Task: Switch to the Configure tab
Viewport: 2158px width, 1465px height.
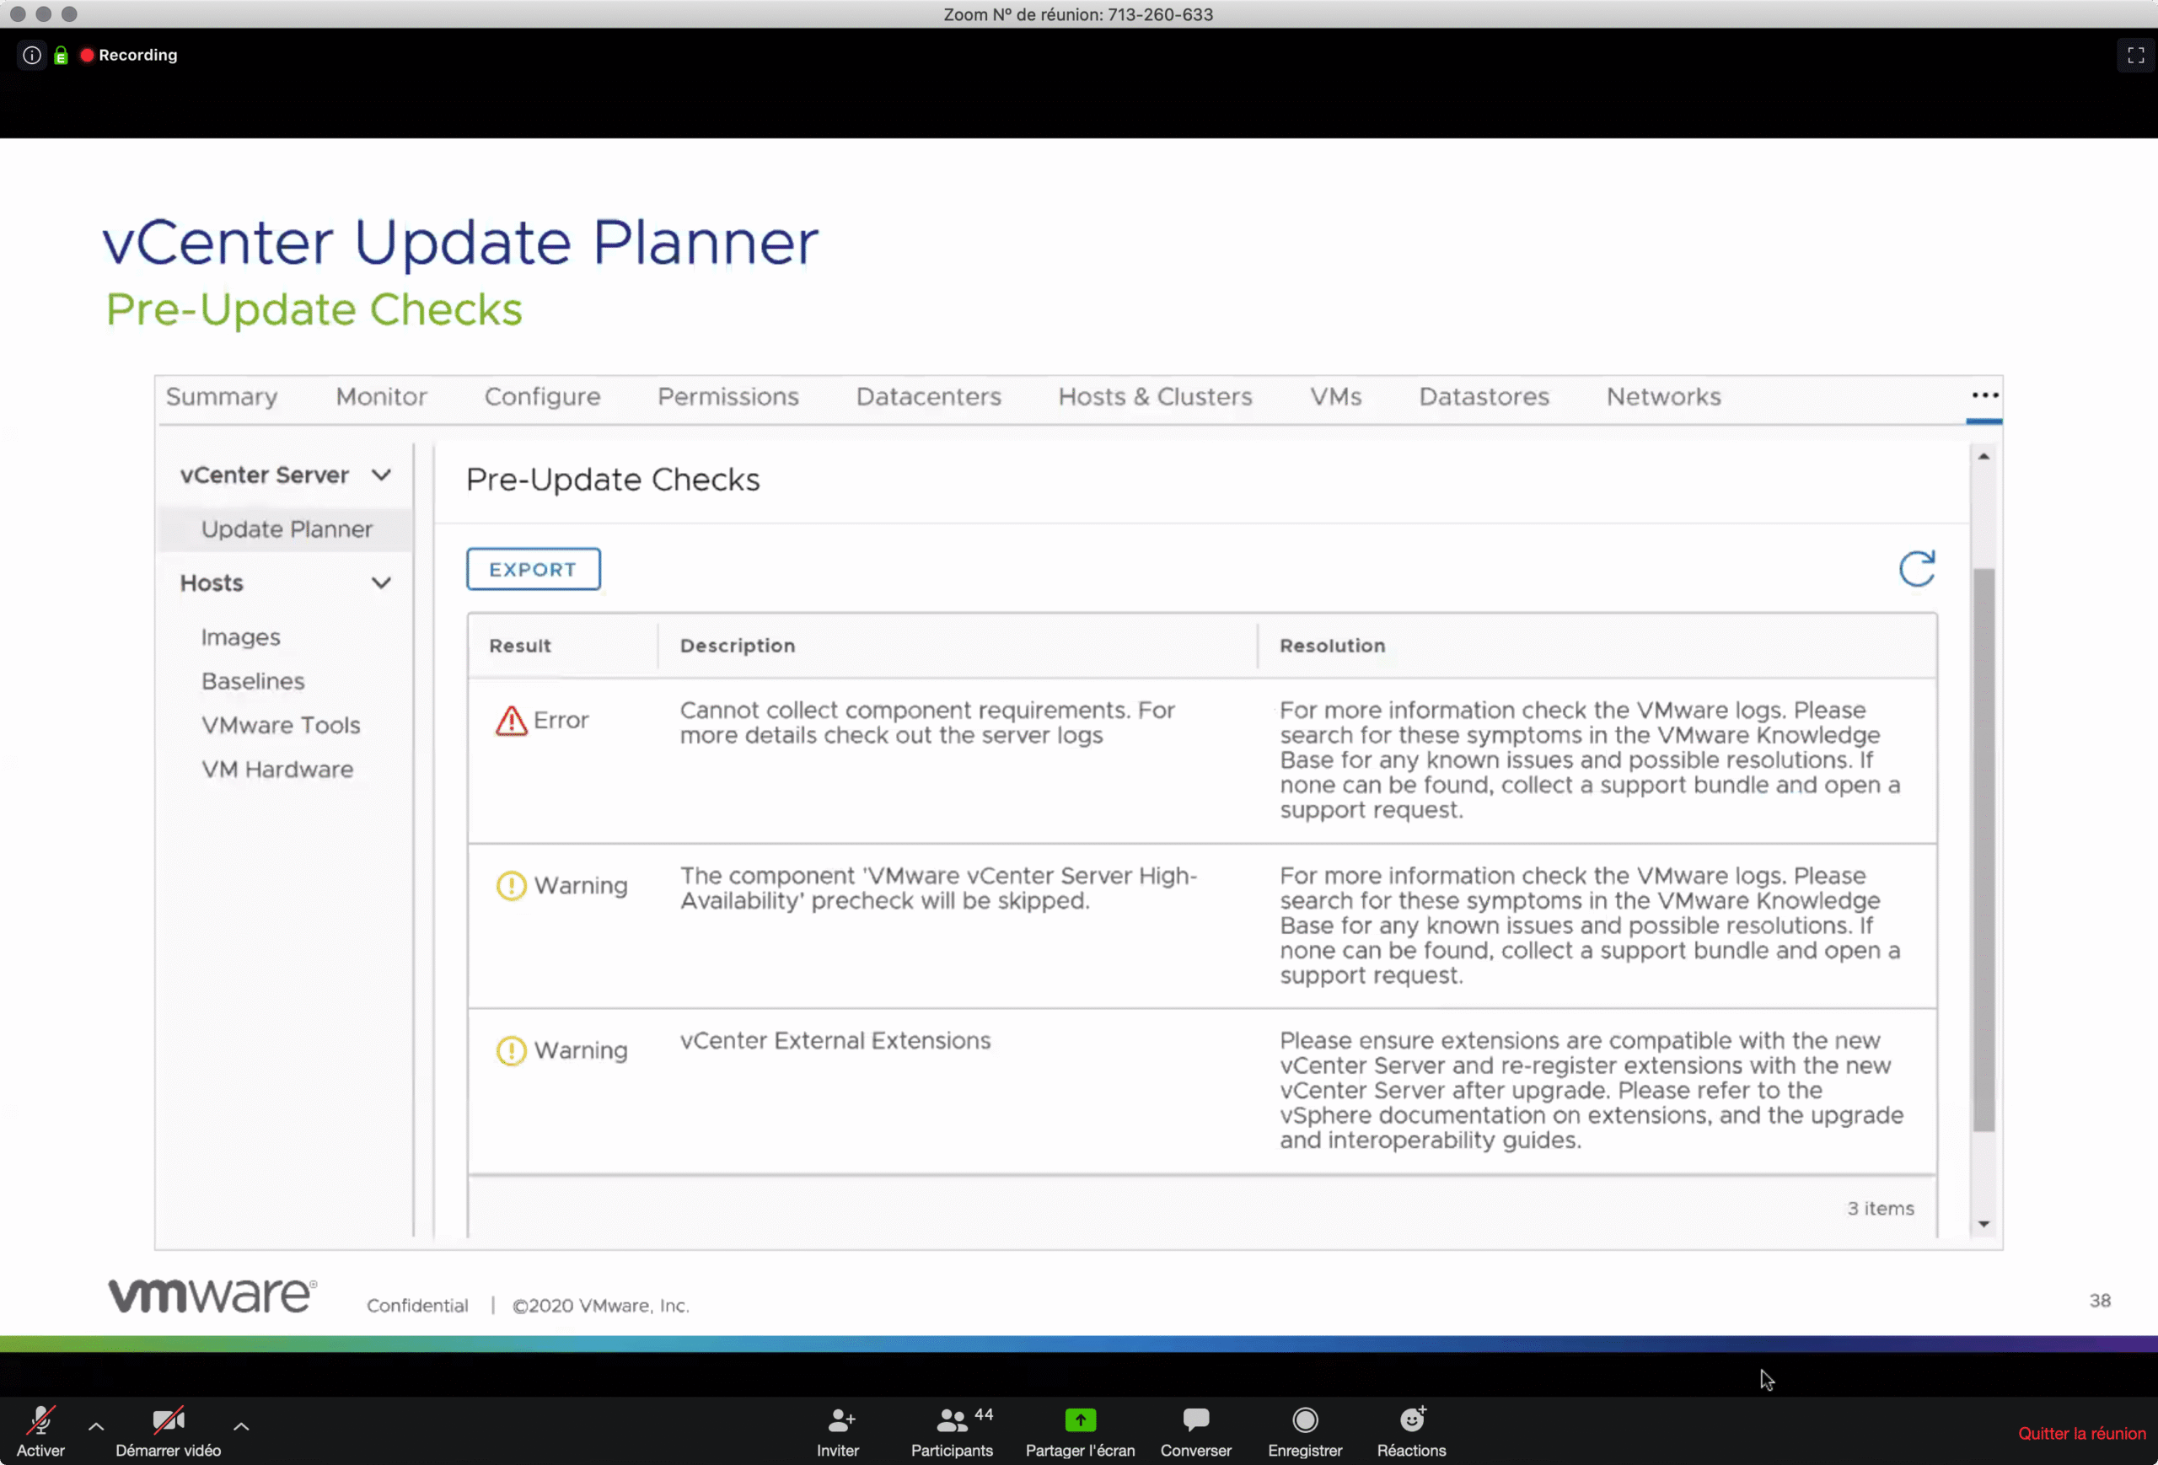Action: pyautogui.click(x=542, y=397)
